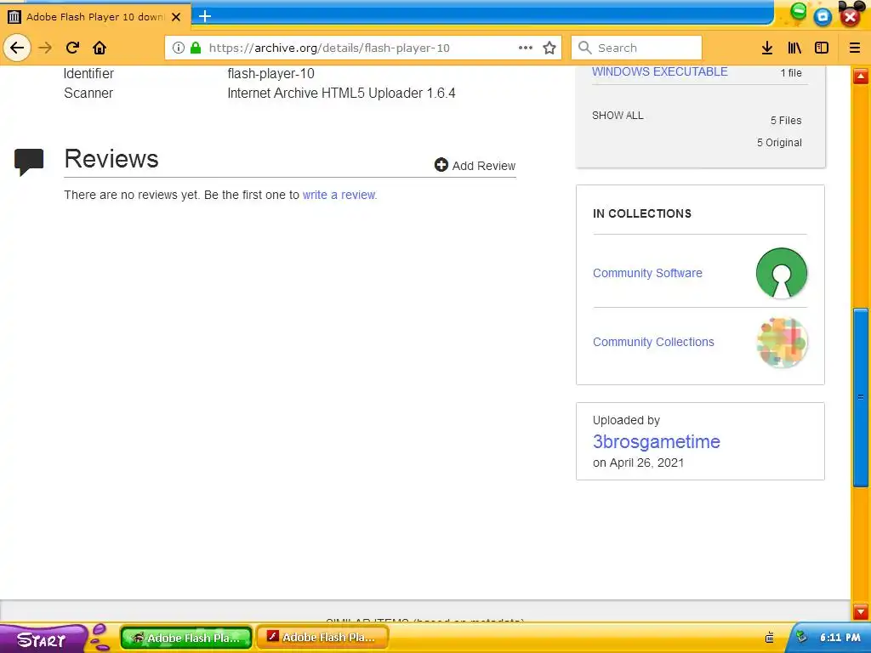The width and height of the screenshot is (871, 653).
Task: Open a new tab with plus icon
Action: (205, 16)
